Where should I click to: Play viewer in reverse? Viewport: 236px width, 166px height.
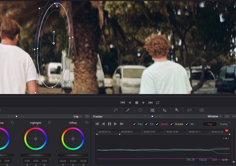[130, 103]
